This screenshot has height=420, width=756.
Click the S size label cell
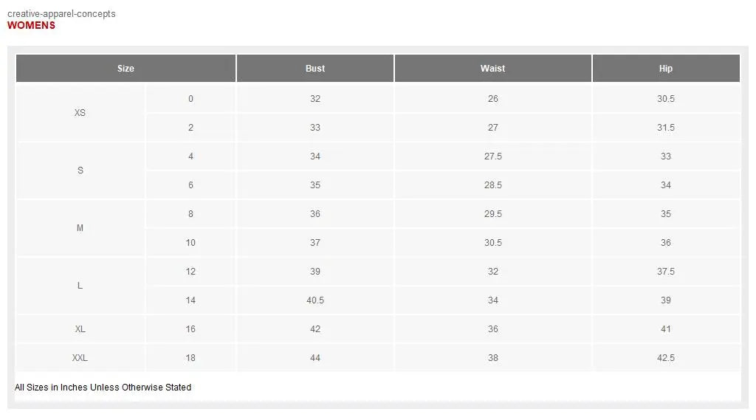click(80, 171)
